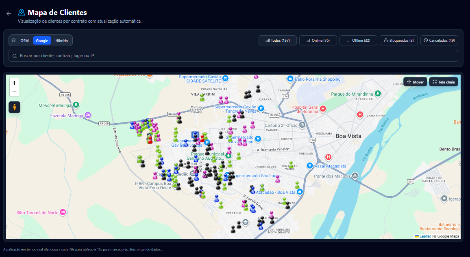470x257 pixels.
Task: Click Pátio Roraima Shopping marker icon
Action: (290, 79)
